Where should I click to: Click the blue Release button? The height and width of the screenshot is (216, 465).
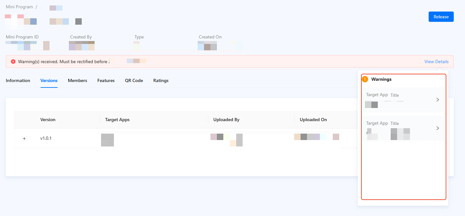pos(441,17)
